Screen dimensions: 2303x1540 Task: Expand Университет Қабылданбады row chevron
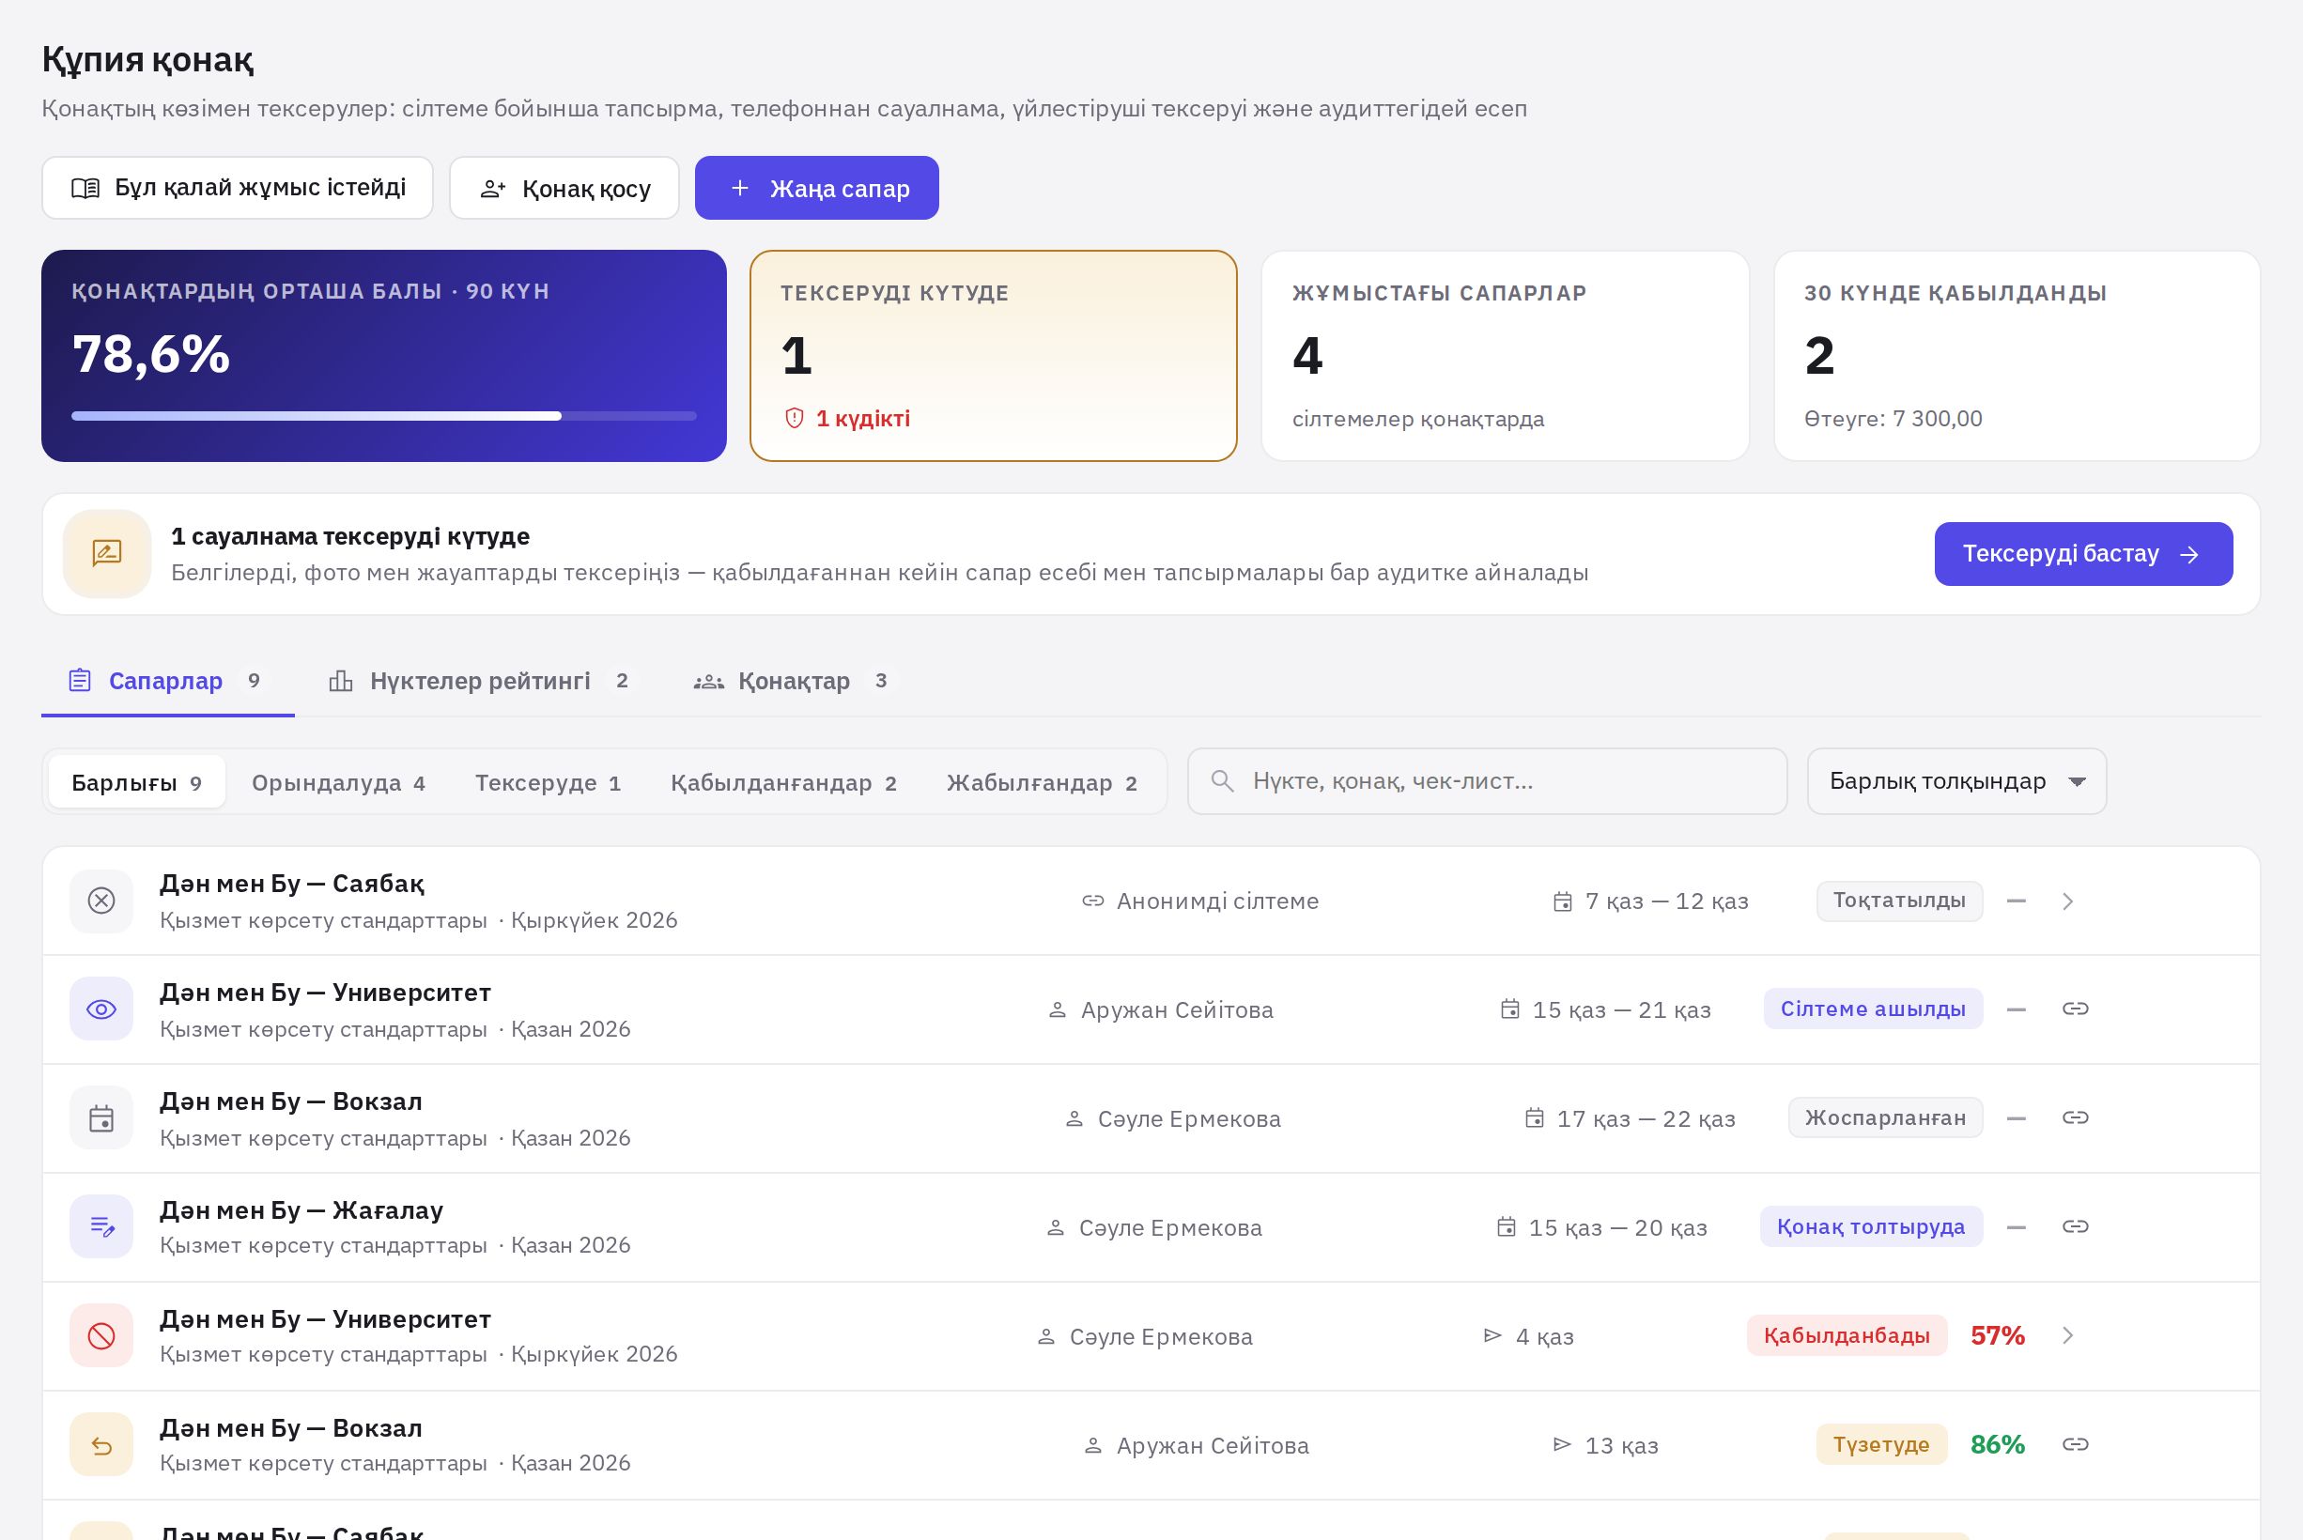click(x=2068, y=1335)
